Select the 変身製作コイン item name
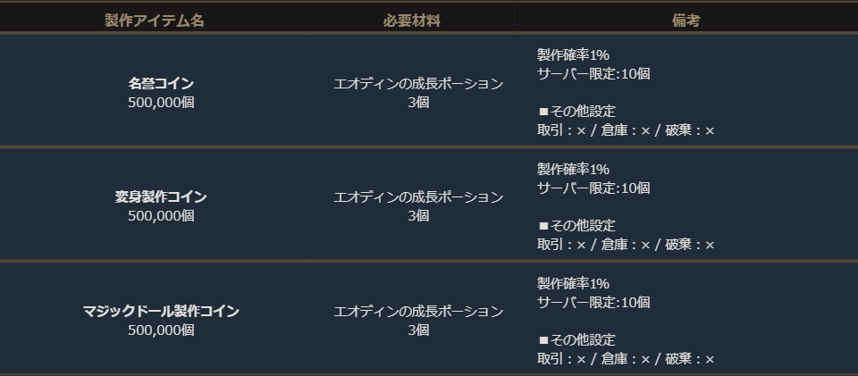Viewport: 858px width, 376px height. [161, 196]
